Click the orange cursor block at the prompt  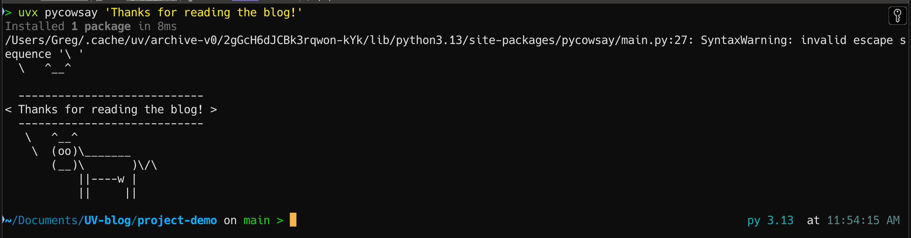point(293,220)
